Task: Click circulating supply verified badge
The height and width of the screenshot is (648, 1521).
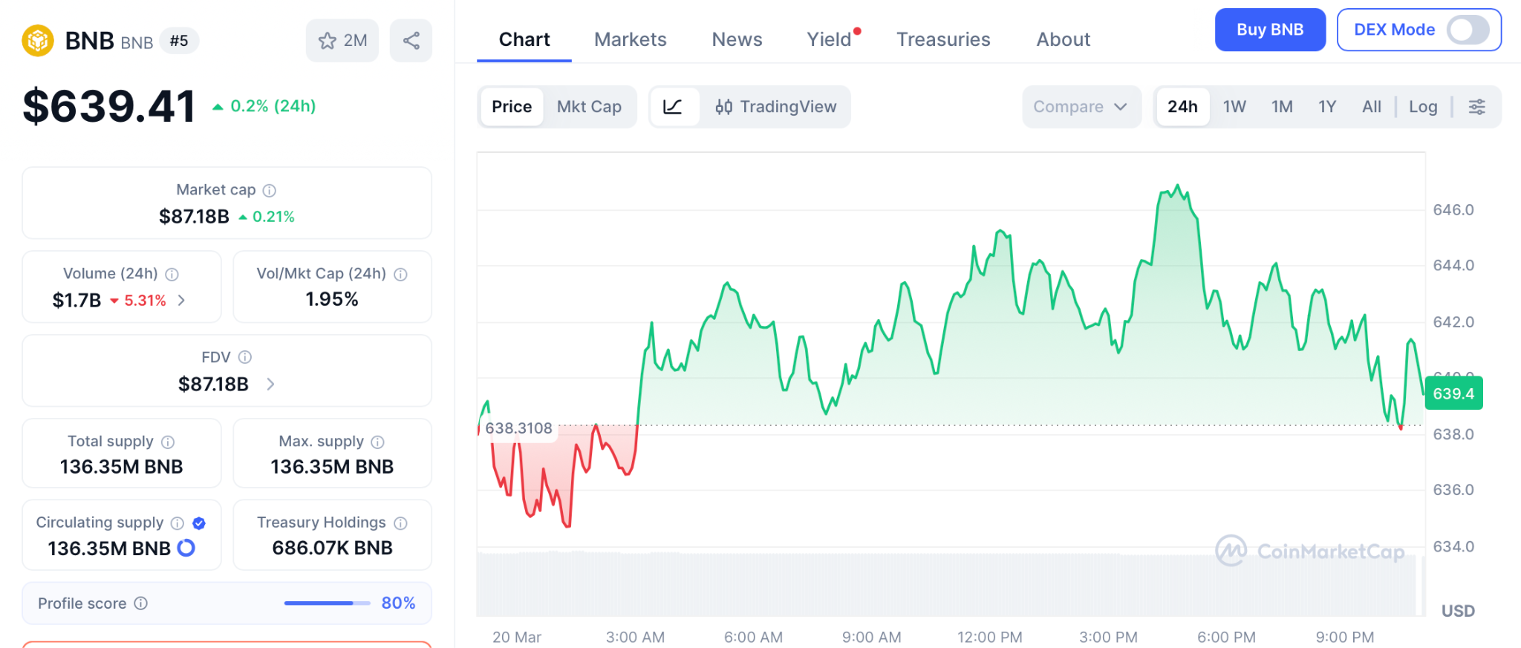Action: pos(199,523)
